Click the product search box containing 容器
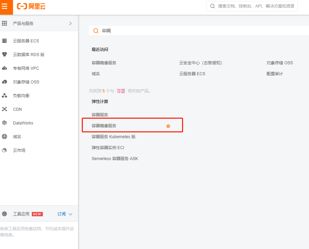This screenshot has height=249, width=309. pos(199,31)
